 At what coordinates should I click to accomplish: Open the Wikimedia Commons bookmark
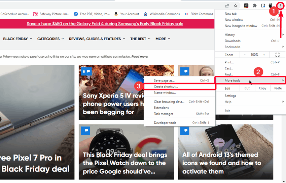point(162,14)
